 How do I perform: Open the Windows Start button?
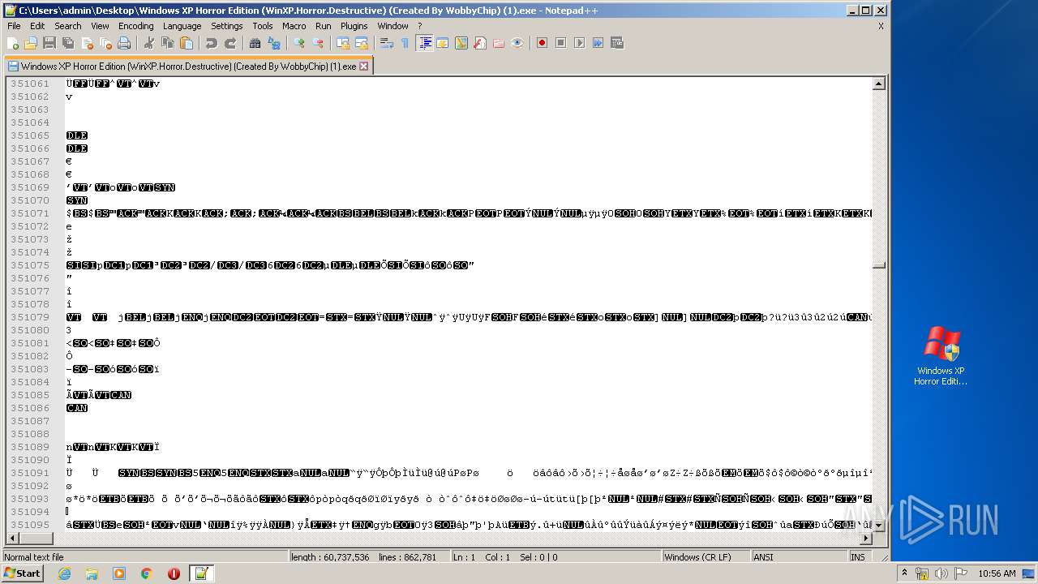[22, 573]
